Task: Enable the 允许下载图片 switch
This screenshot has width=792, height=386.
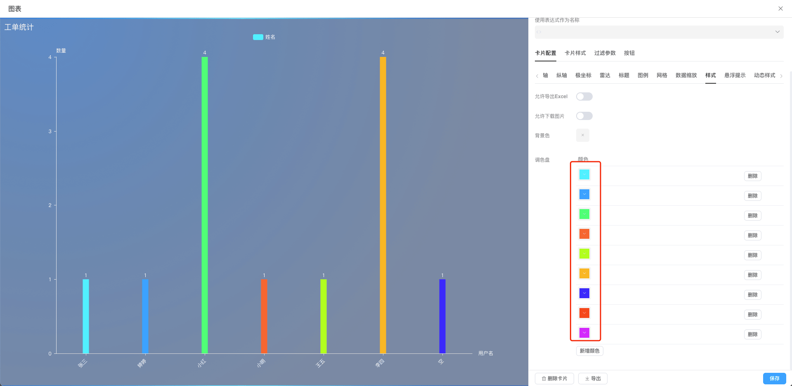Action: (584, 116)
